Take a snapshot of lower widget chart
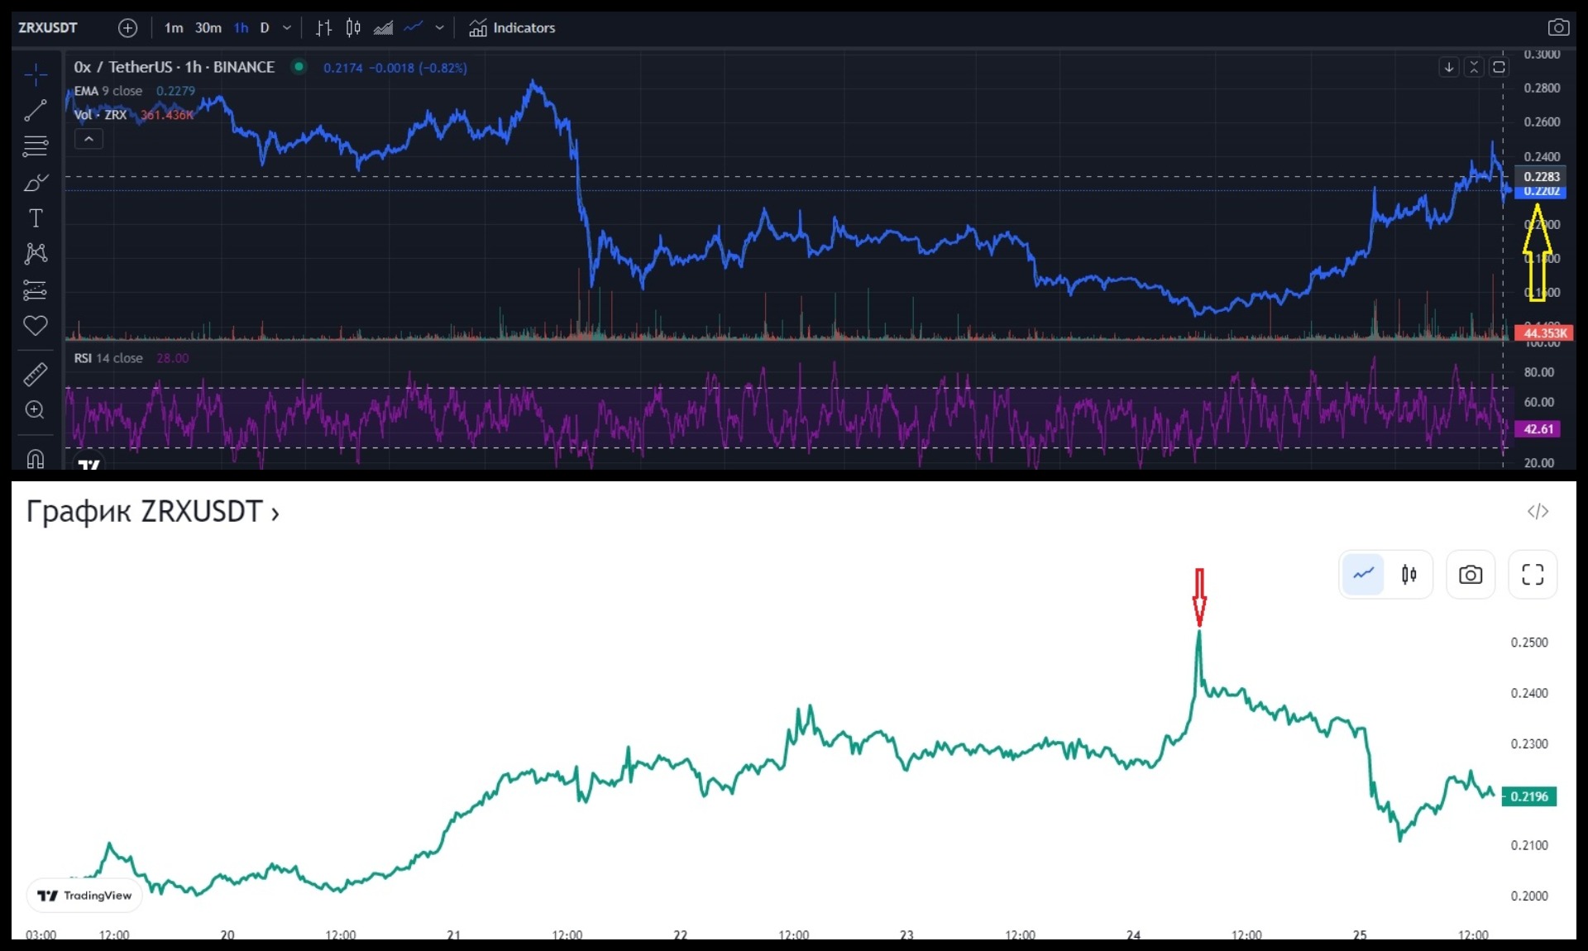Screen dimensions: 1588x951 click(1470, 574)
